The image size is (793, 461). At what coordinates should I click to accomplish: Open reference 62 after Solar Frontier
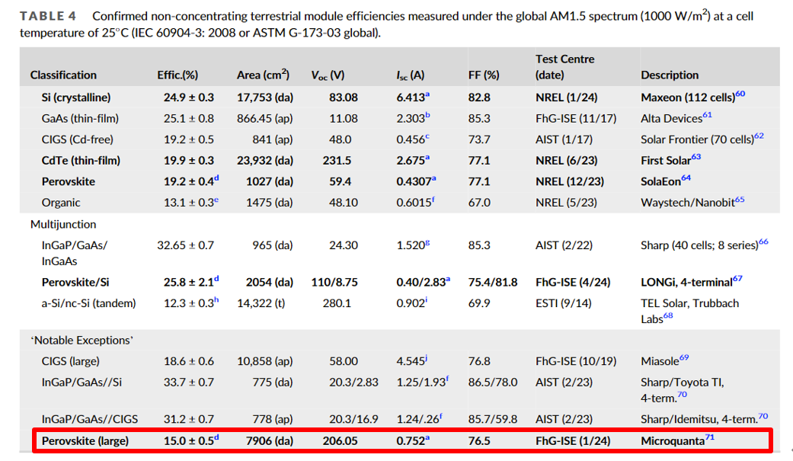[x=759, y=136]
